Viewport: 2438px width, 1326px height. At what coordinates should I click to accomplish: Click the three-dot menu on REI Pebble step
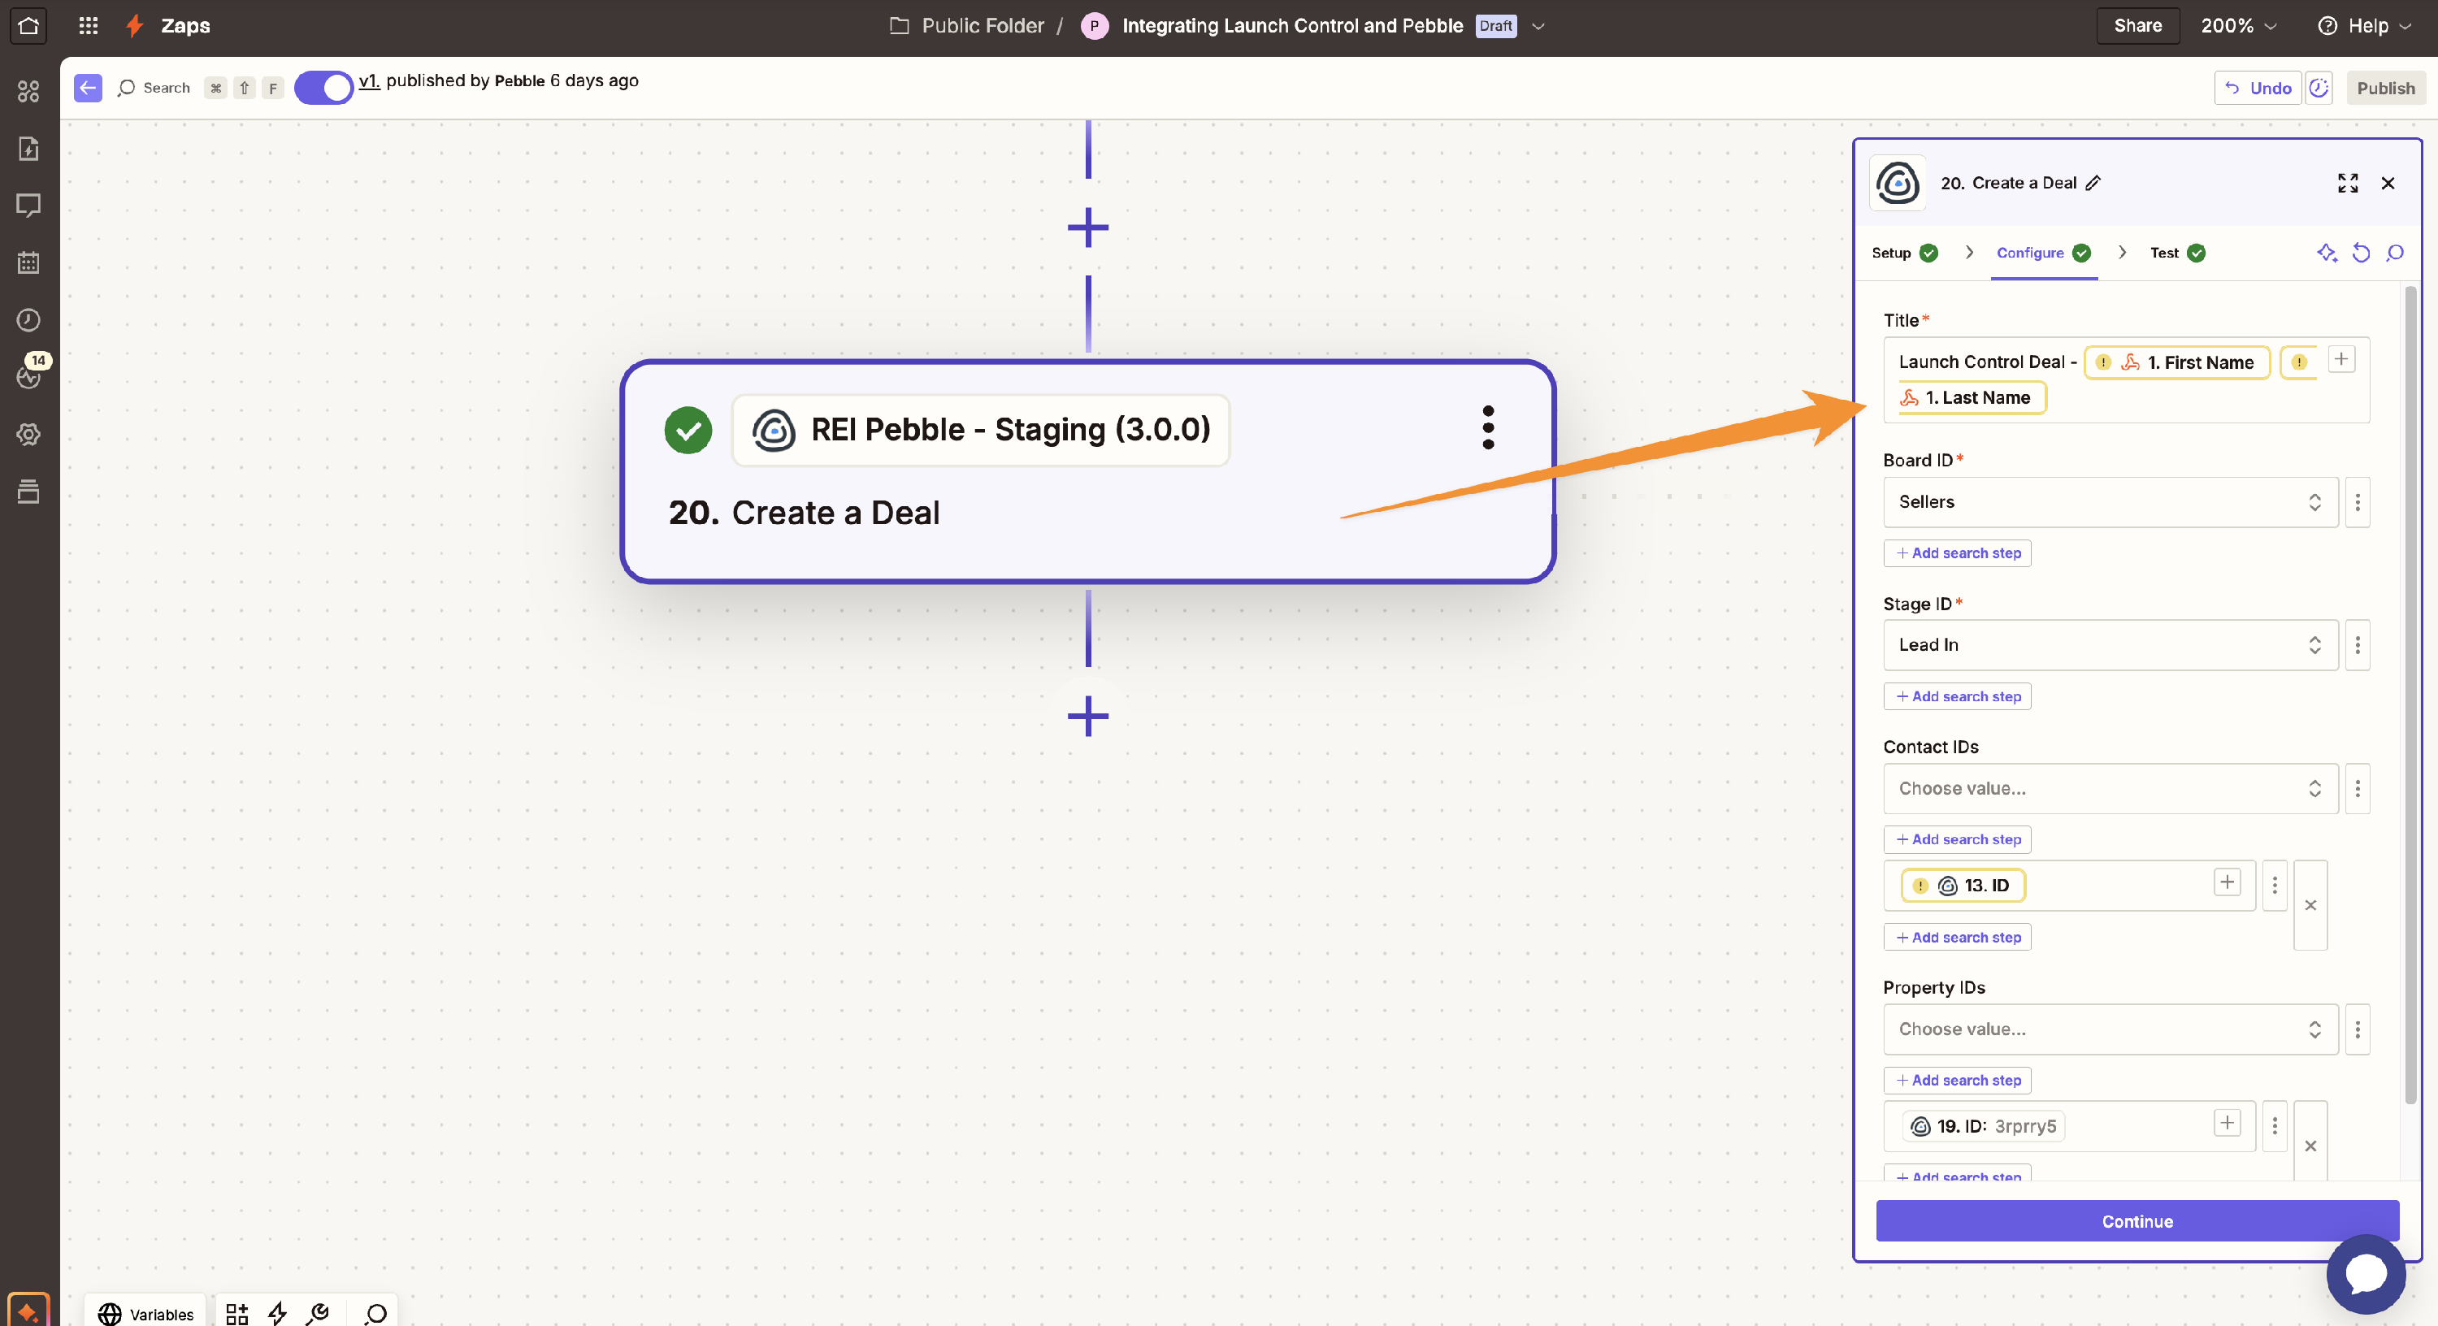point(1488,428)
